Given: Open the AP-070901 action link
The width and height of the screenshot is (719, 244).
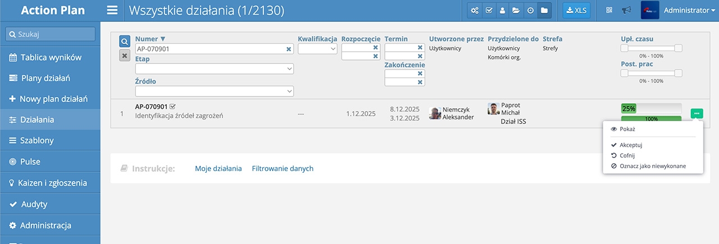Looking at the screenshot, I should (x=152, y=106).
